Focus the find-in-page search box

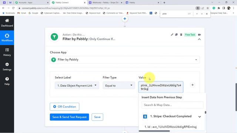click(x=174, y=14)
